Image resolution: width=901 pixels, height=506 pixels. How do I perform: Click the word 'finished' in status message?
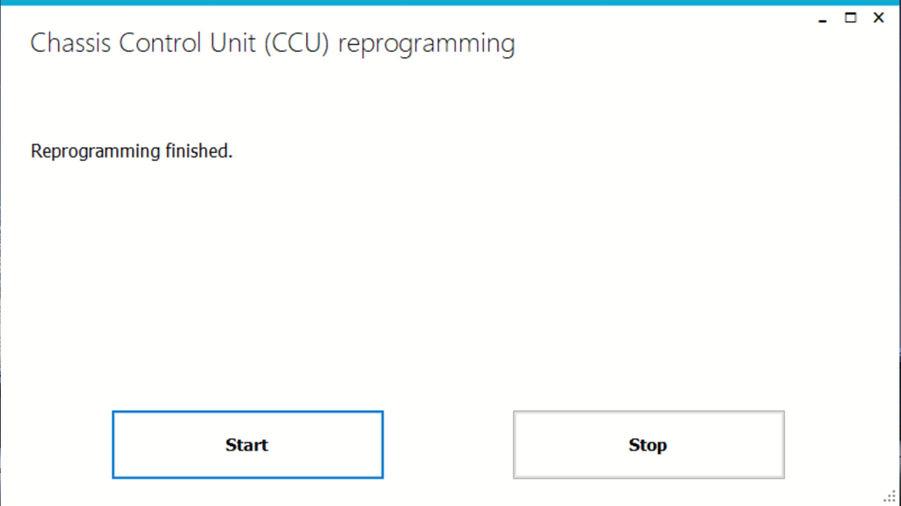pos(198,151)
